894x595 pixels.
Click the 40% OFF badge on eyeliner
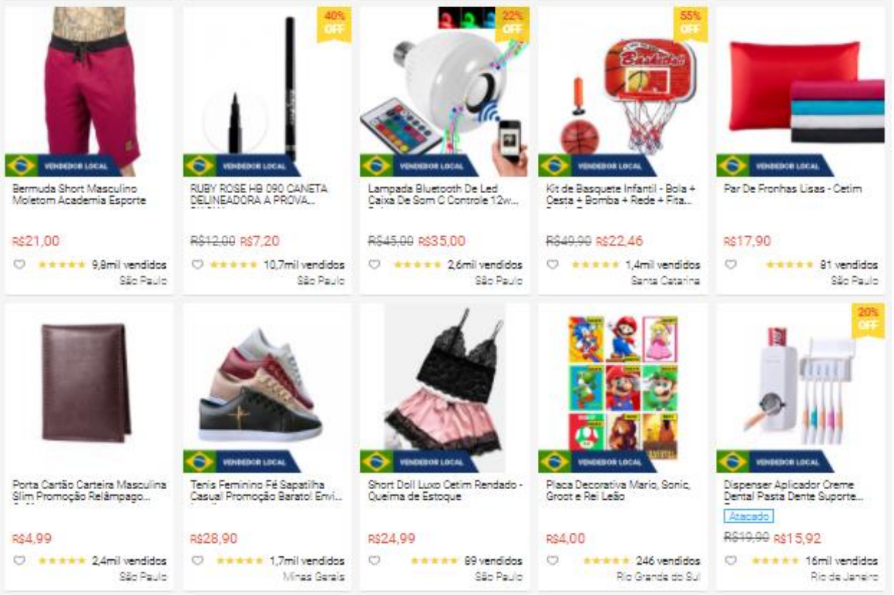tap(334, 24)
